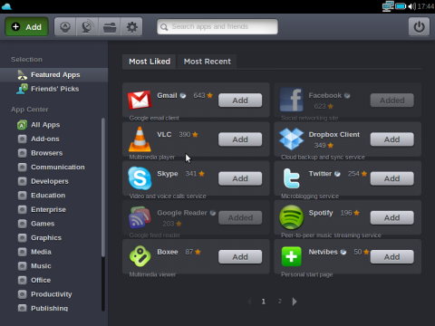Click the Search apps and friends field
The height and width of the screenshot is (326, 435).
217,26
